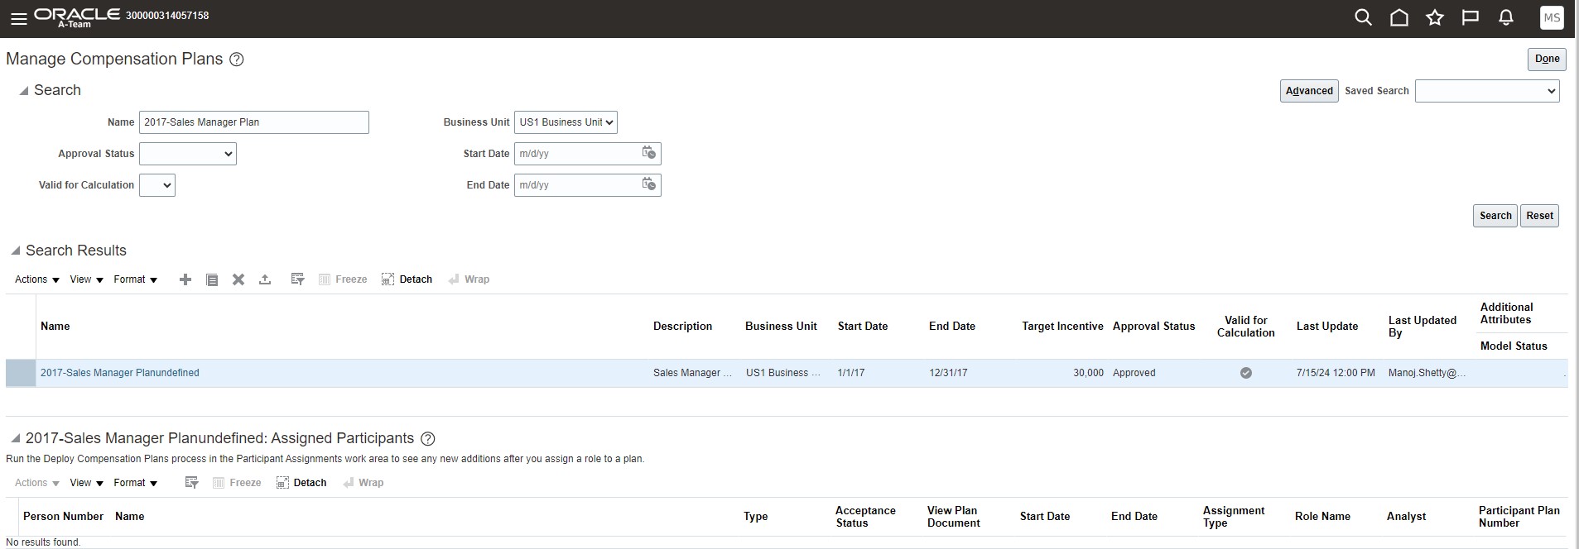Open Actions menu in Assigned Participants
1579x549 pixels.
(x=37, y=483)
